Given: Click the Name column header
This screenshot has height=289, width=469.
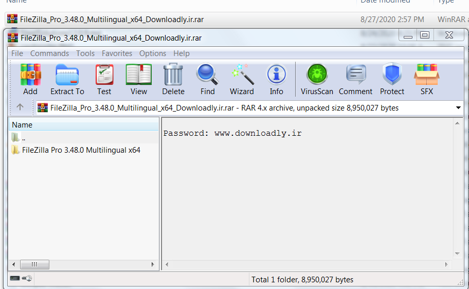Looking at the screenshot, I should (84, 125).
